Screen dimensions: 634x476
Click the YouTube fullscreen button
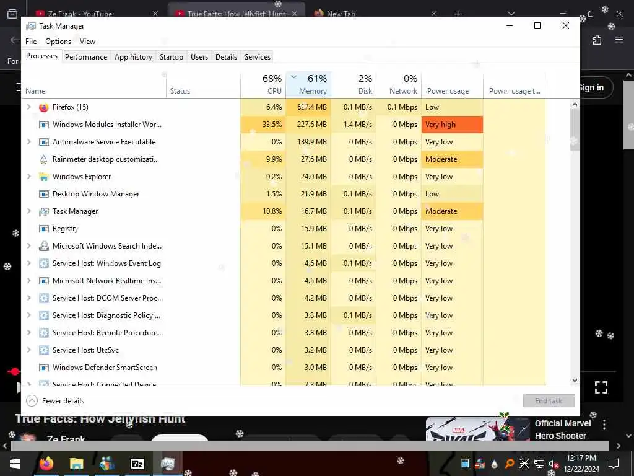[601, 387]
